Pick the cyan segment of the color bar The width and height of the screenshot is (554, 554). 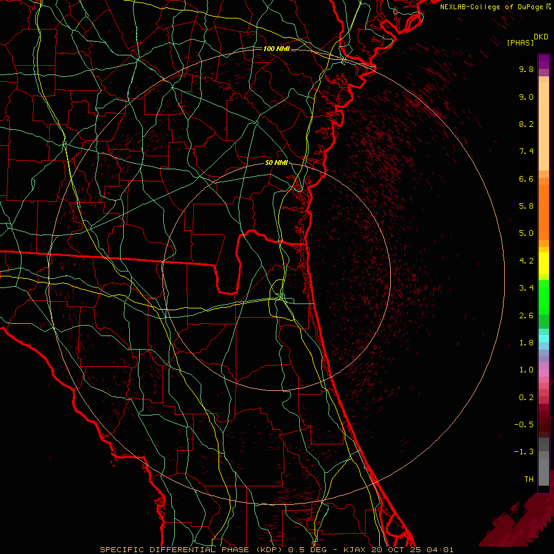[x=544, y=339]
